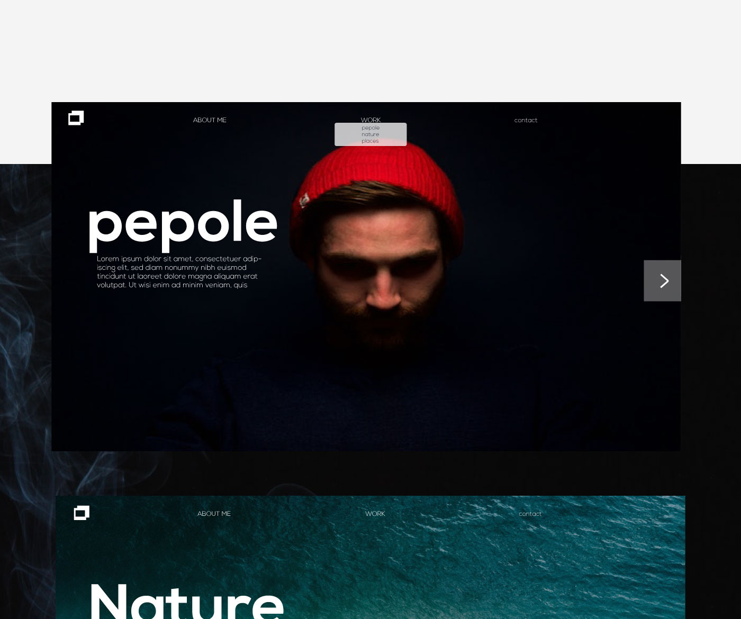Open contact link on the pepole page
This screenshot has width=741, height=619.
pos(526,120)
